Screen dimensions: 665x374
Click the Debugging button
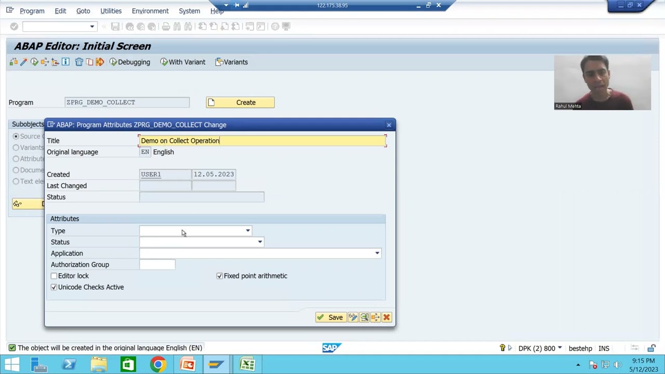(129, 62)
